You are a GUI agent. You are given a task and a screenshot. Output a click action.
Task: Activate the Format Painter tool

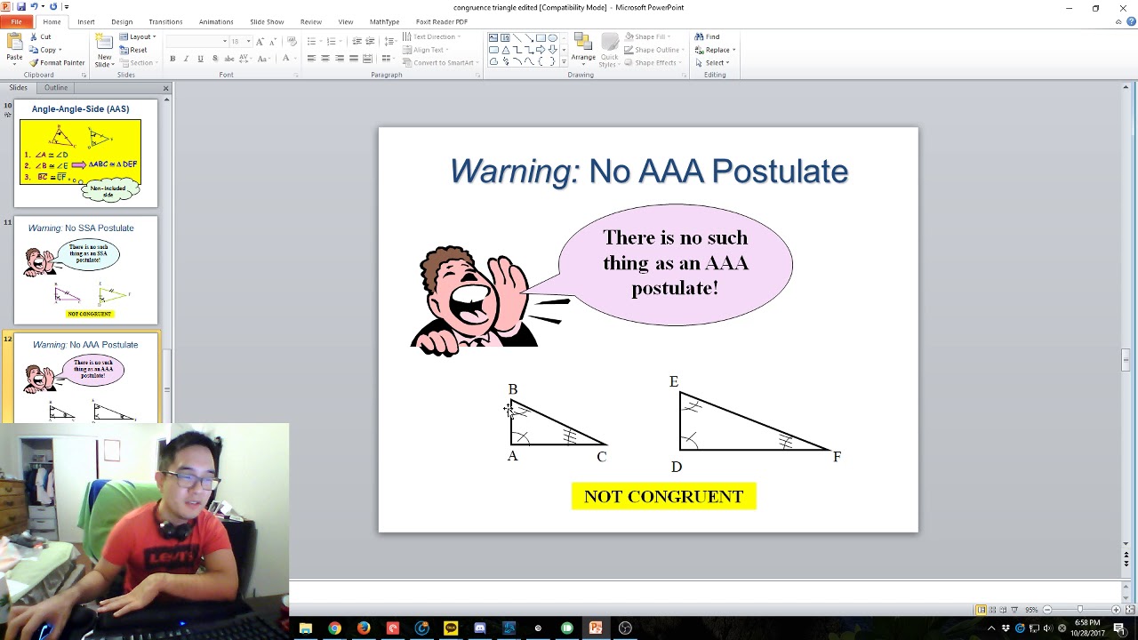(57, 63)
